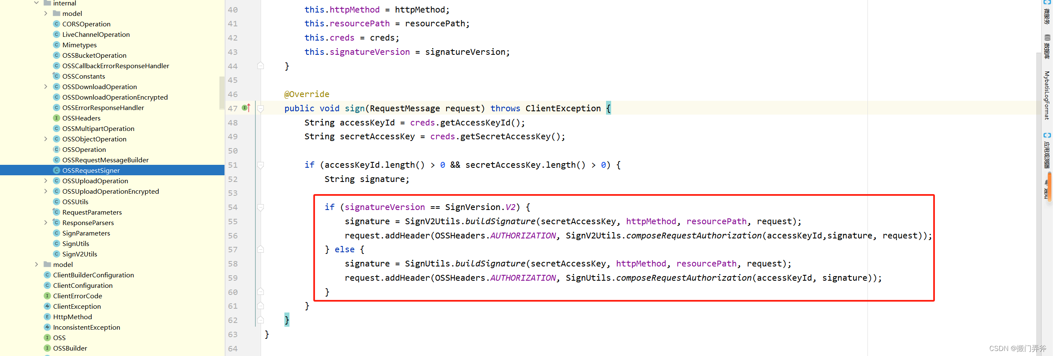Select ClientConfiguration in the project tree

[x=83, y=285]
